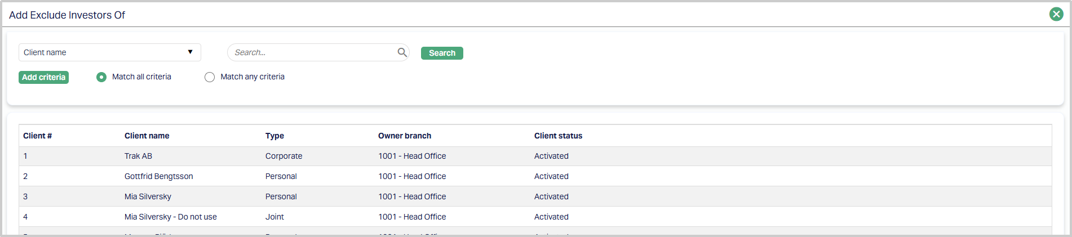
Task: Sort by Type column header
Action: tap(274, 136)
